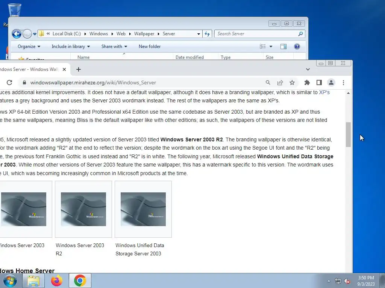This screenshot has height=288, width=385.
Task: Open the Organize menu
Action: coord(29,46)
